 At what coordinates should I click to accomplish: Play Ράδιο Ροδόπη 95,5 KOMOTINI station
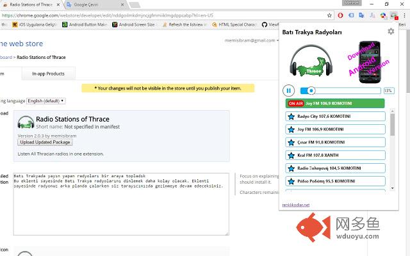click(335, 181)
